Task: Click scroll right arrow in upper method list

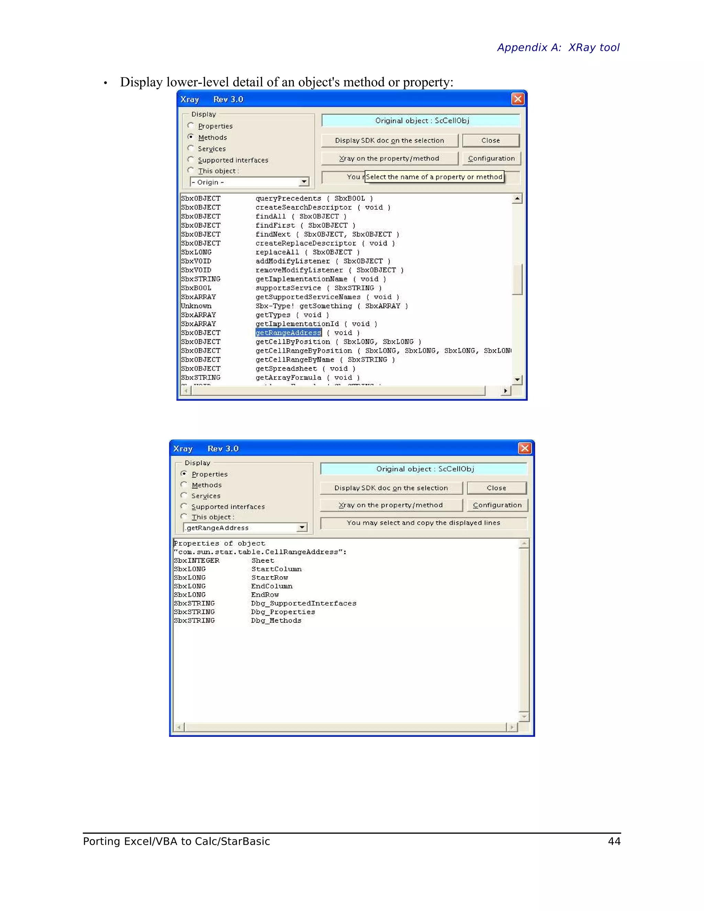Action: pyautogui.click(x=505, y=391)
